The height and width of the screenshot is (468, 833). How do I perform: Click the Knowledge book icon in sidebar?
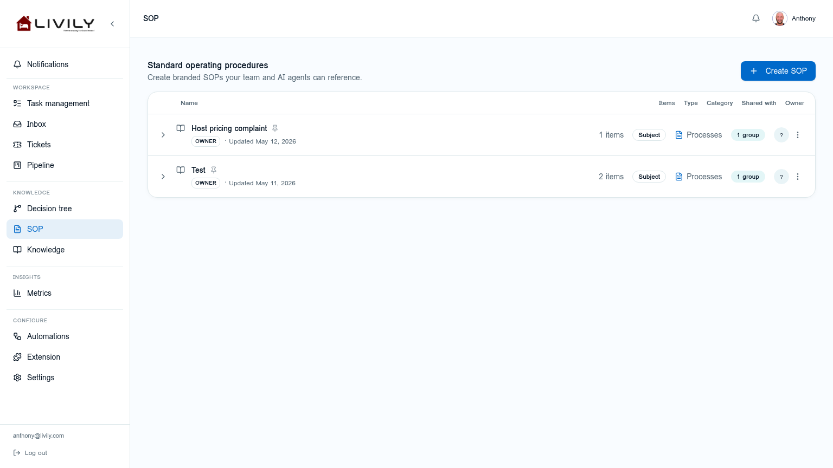coord(17,250)
